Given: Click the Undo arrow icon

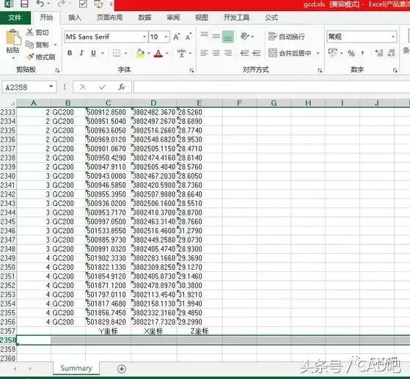Looking at the screenshot, I should pos(40,4).
